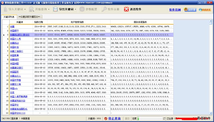214x122 pixels.
Task: Open the 中国联通 keyword link
Action: click(14, 55)
